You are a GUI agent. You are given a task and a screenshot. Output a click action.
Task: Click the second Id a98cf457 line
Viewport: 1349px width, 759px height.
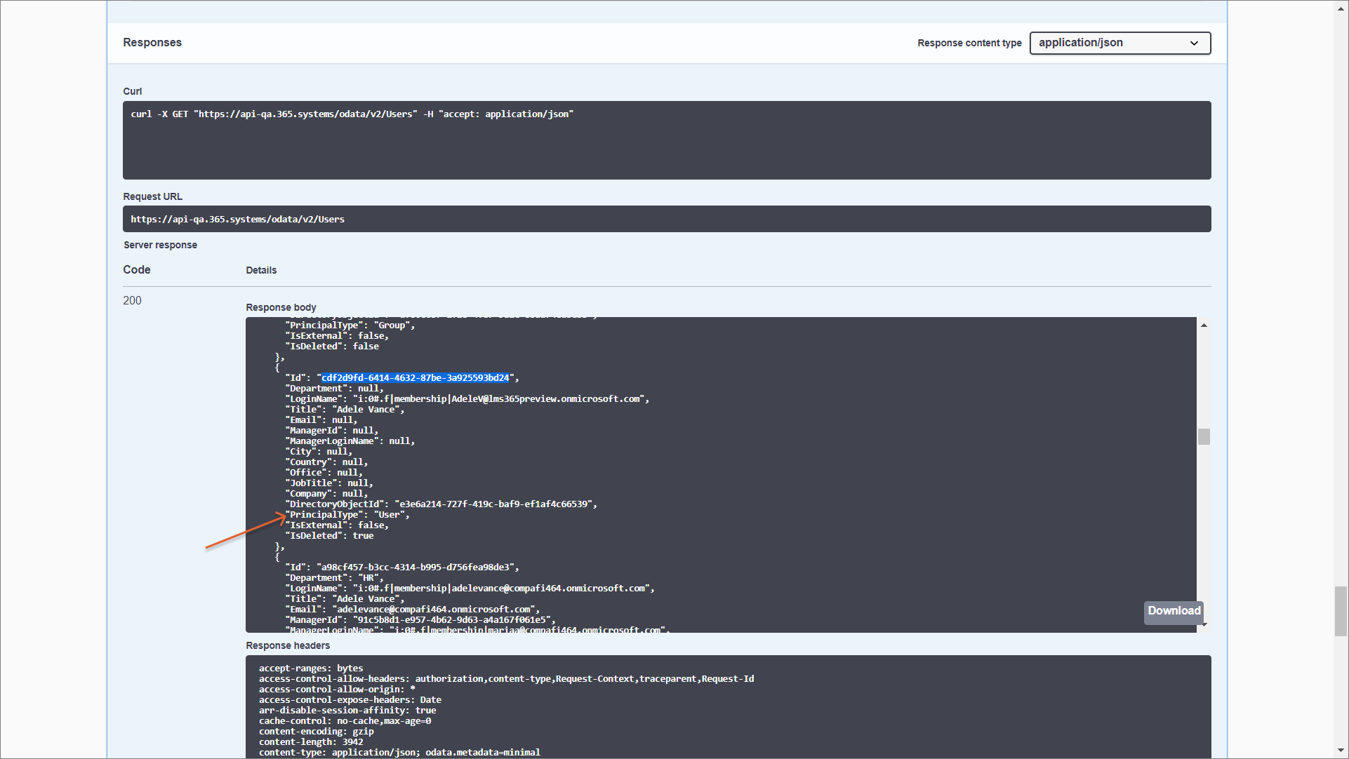tap(401, 567)
